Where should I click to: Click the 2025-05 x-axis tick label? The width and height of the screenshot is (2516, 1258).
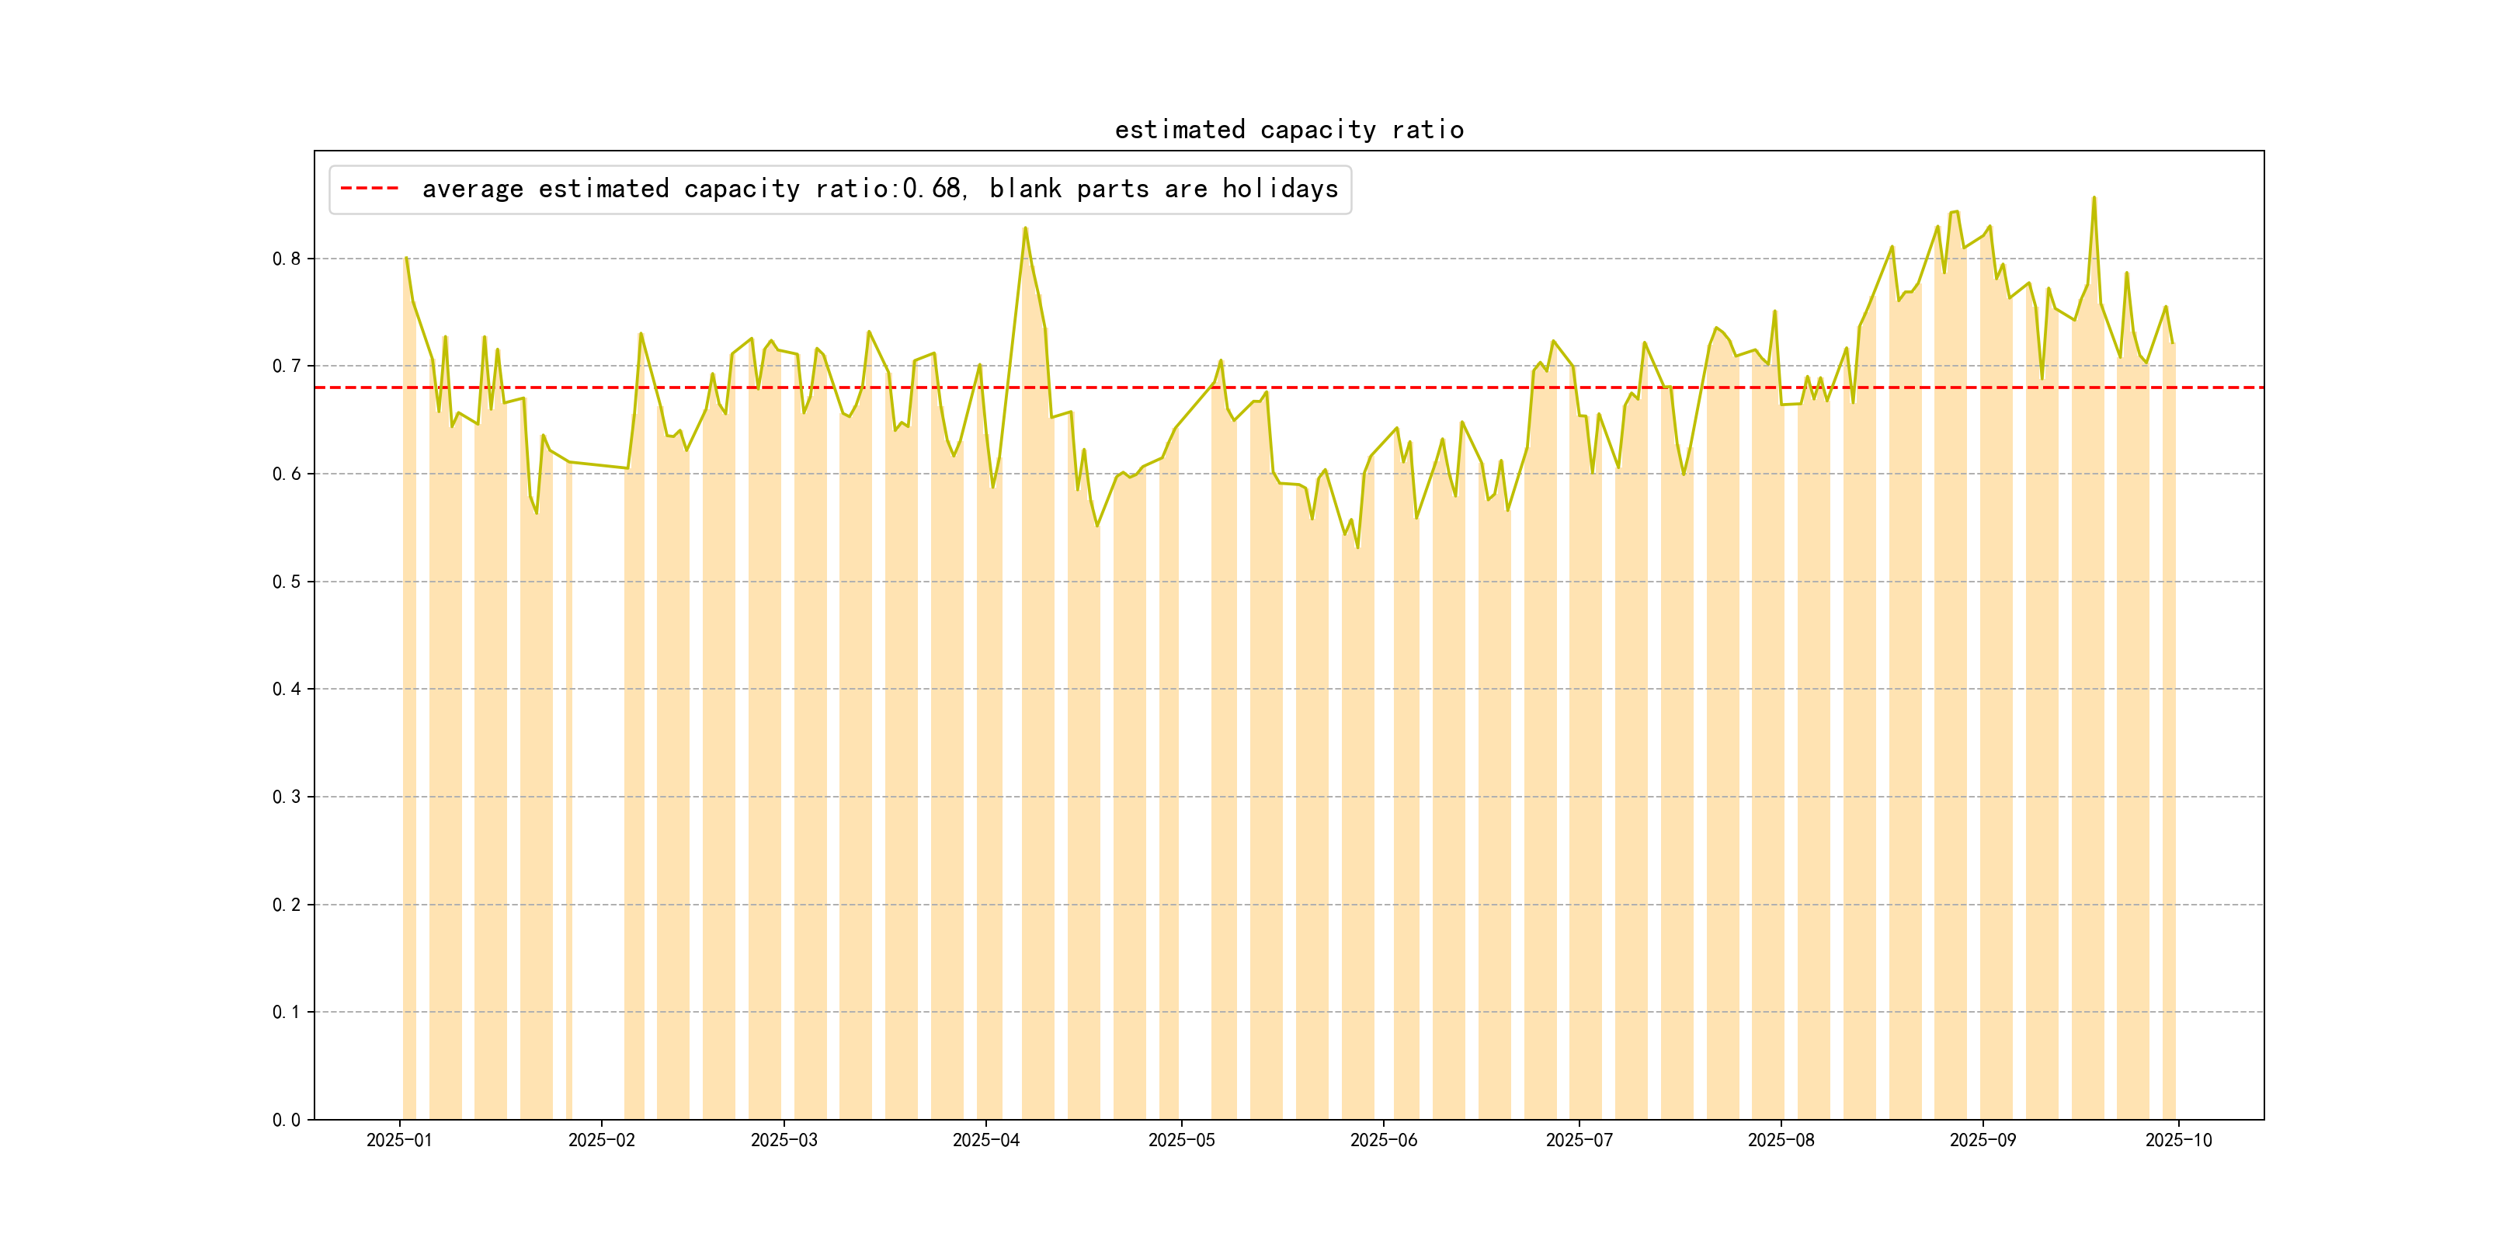coord(1181,1140)
